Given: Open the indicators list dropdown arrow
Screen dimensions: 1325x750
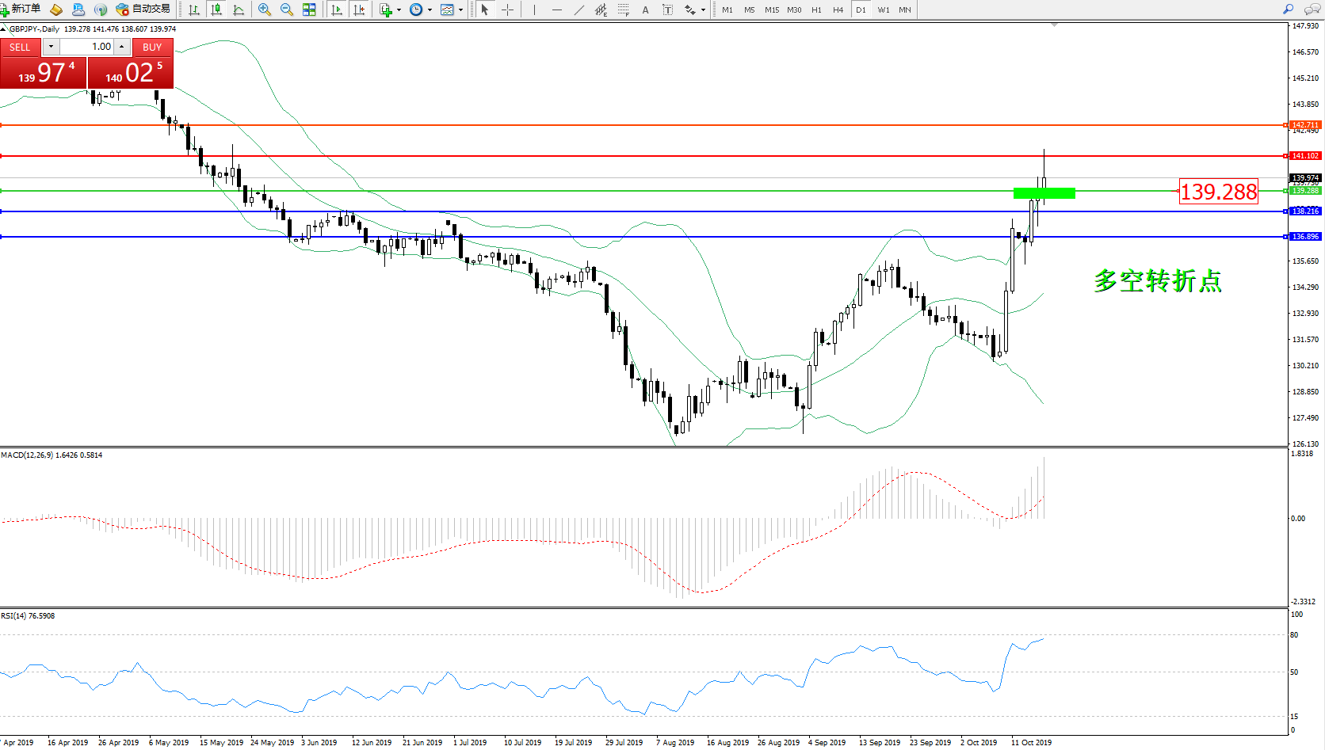Looking at the screenshot, I should (x=399, y=10).
